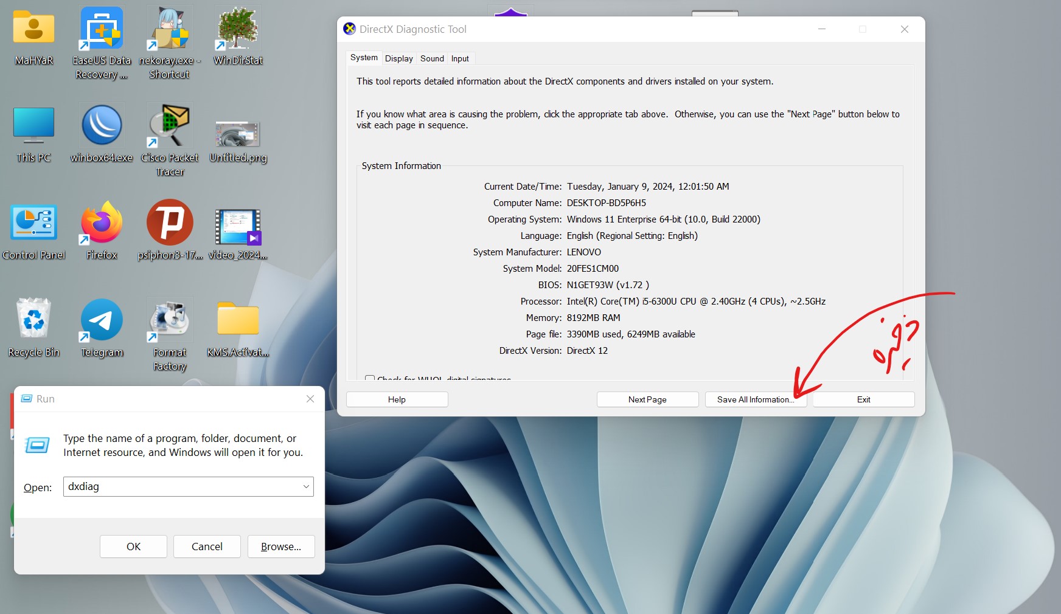Click the Exit button in DirectX tool
This screenshot has height=614, width=1061.
point(863,399)
